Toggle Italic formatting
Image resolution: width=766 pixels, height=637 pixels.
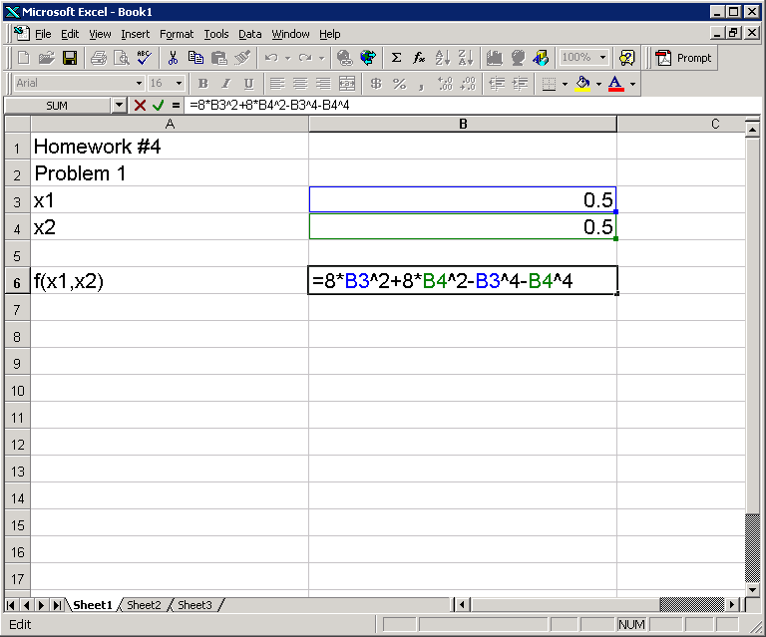click(225, 84)
